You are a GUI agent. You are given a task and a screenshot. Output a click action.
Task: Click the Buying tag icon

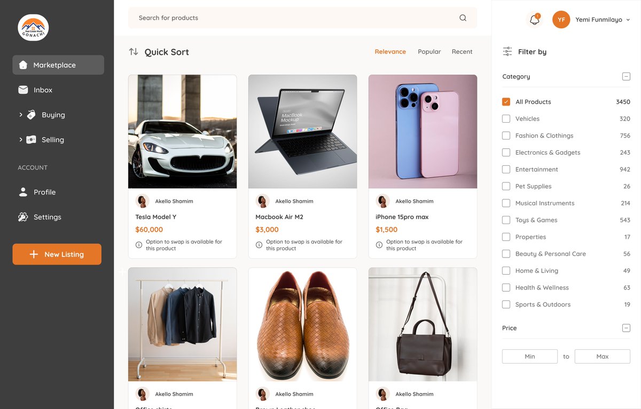[x=31, y=115]
